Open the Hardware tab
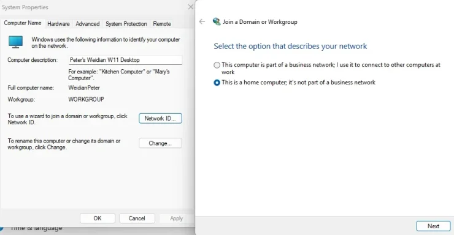454x235 pixels. click(58, 24)
